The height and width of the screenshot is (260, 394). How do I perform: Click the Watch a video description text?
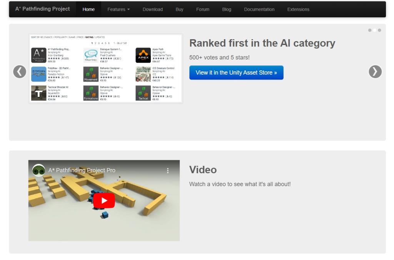click(240, 184)
